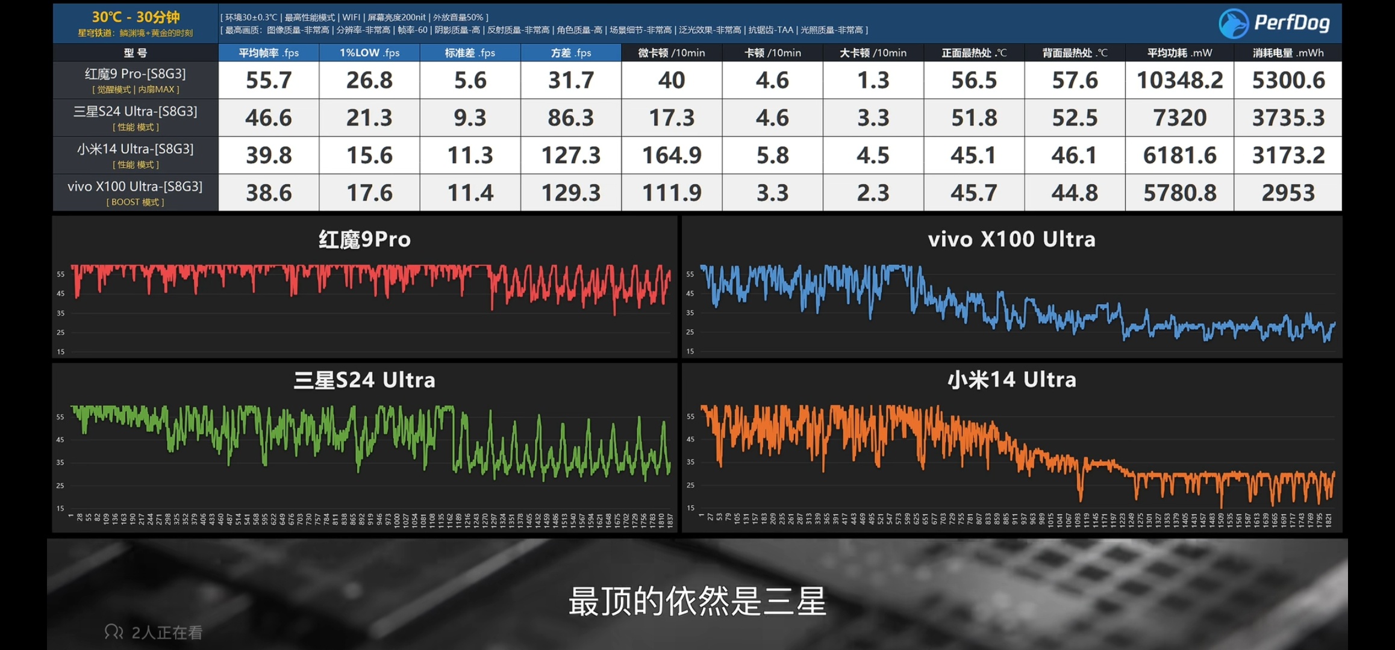
Task: Click the 1%LOW .fps column header
Action: click(x=369, y=52)
